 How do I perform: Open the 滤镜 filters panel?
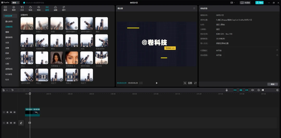[x=55, y=8]
